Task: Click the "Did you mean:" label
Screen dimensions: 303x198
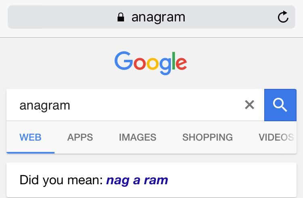Action: click(61, 180)
